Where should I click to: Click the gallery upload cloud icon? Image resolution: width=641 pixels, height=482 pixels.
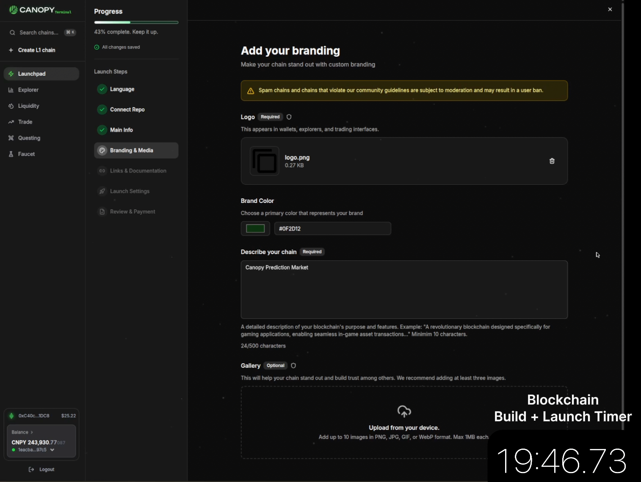(404, 411)
